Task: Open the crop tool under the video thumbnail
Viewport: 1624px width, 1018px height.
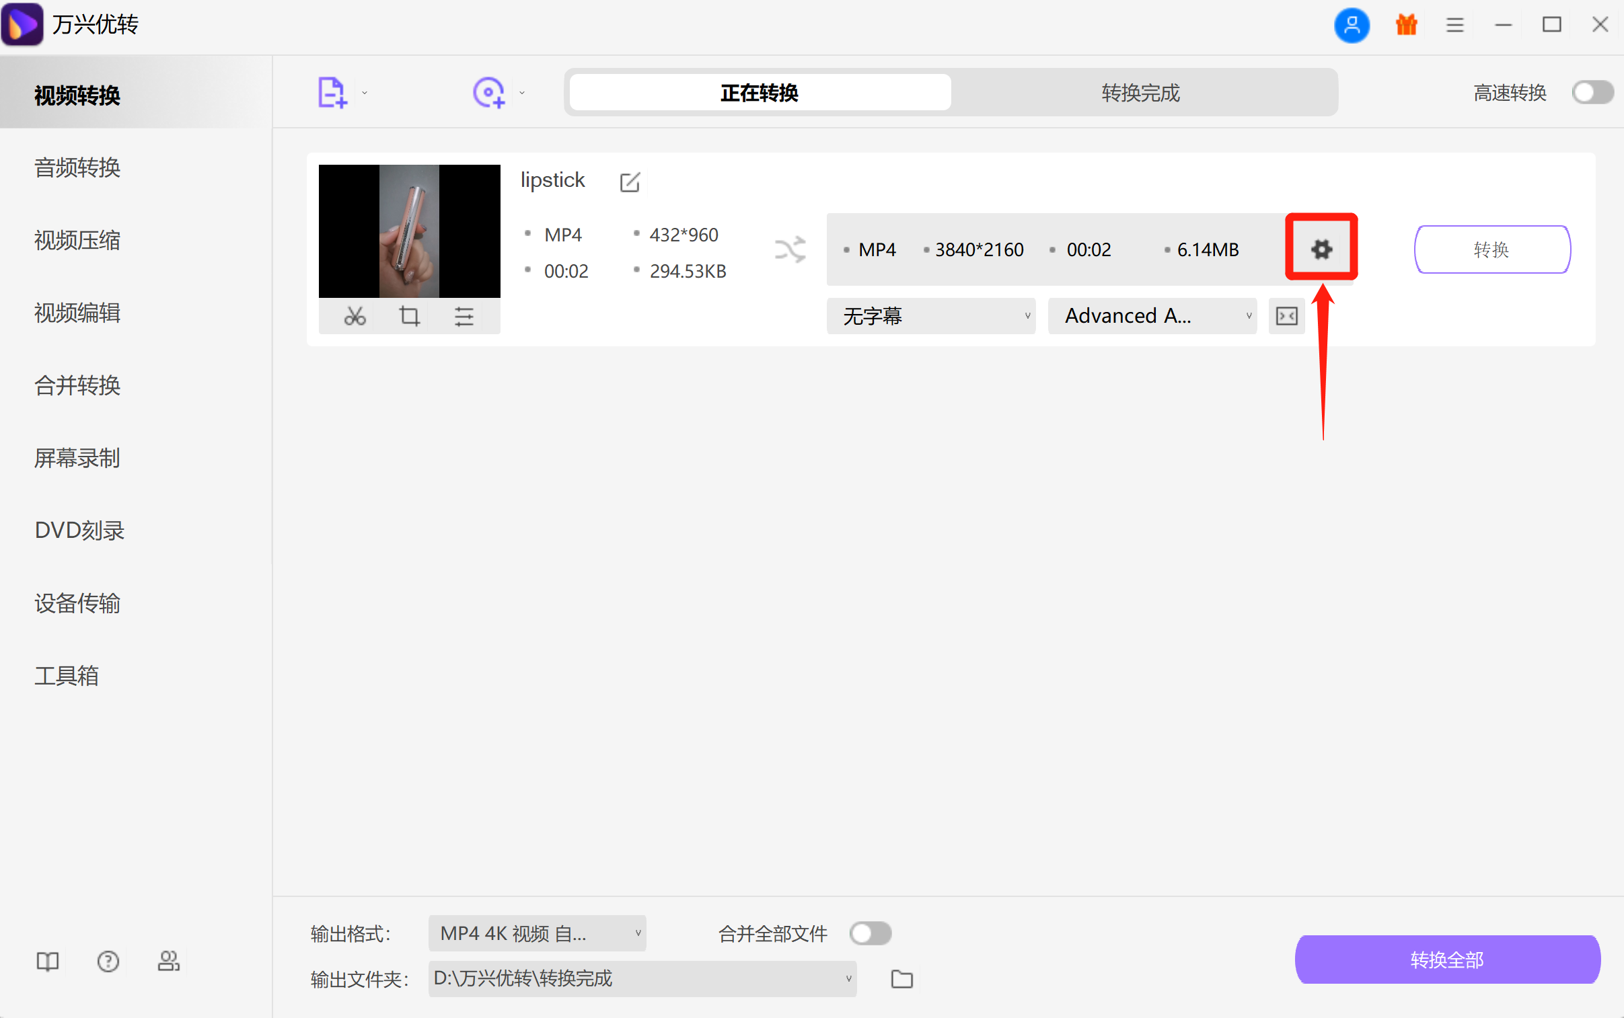Action: pos(409,315)
